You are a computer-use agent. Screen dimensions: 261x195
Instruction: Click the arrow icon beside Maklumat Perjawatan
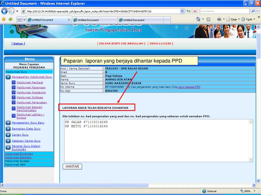pyautogui.click(x=14, y=102)
